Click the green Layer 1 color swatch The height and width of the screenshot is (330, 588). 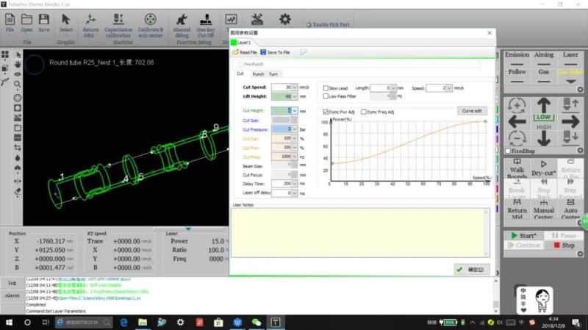pos(234,43)
